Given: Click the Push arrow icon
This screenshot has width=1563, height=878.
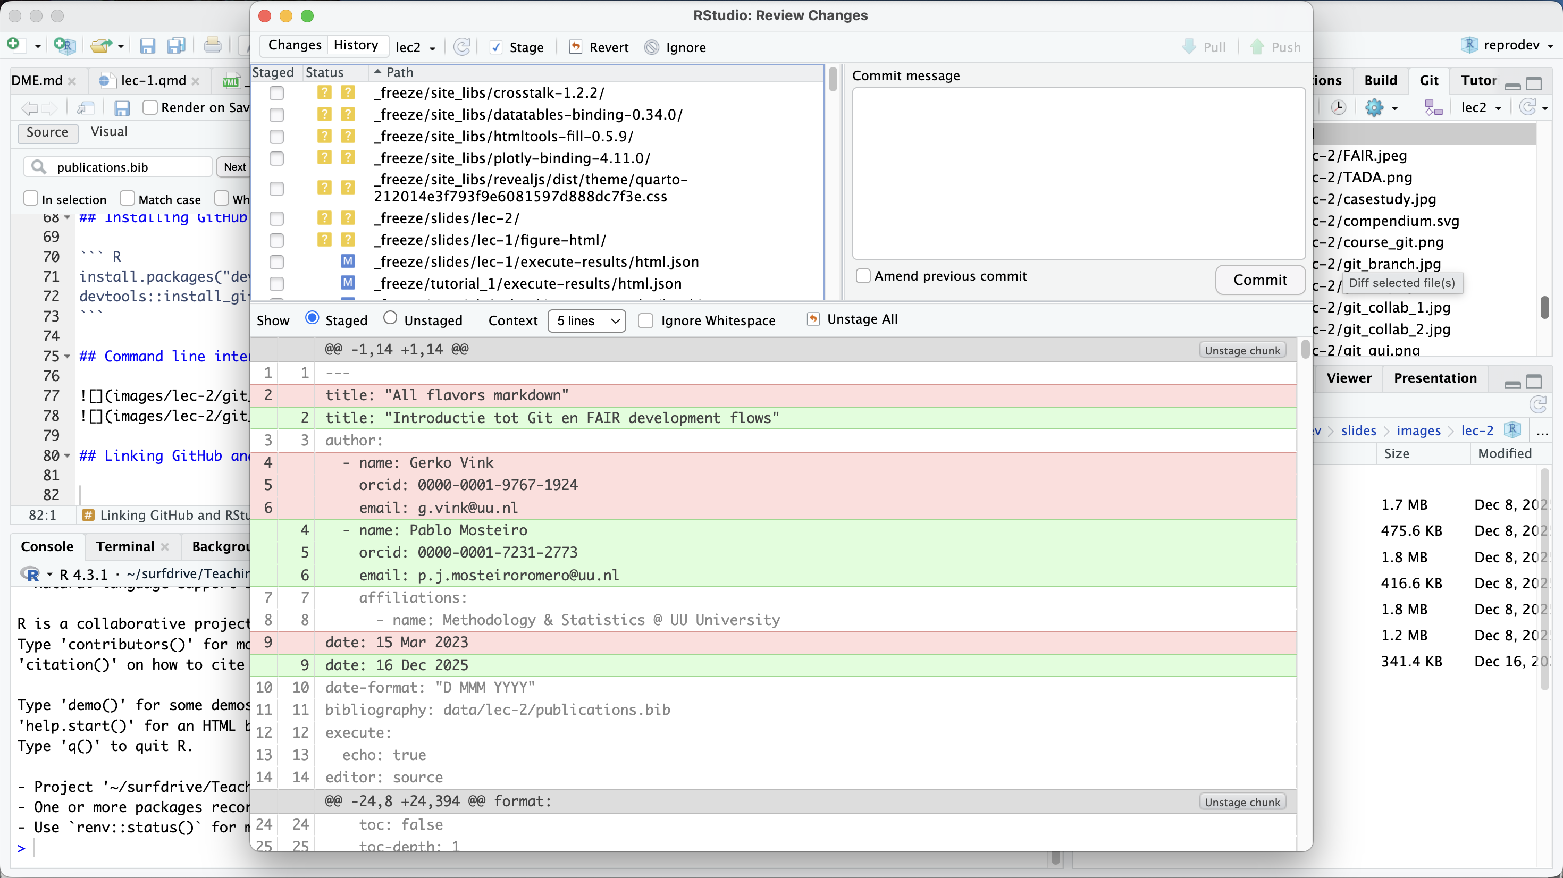Looking at the screenshot, I should (1257, 47).
